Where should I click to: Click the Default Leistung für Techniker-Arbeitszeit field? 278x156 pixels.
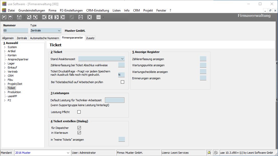tap(115, 100)
